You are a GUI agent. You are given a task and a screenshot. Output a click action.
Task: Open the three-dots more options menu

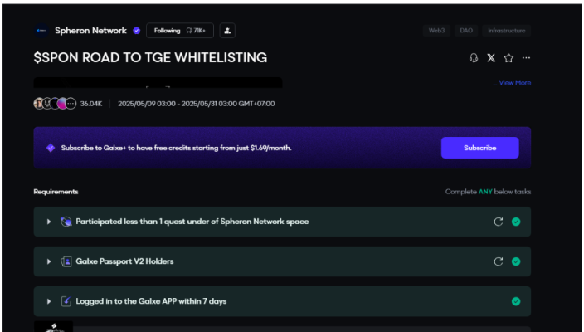tap(526, 58)
